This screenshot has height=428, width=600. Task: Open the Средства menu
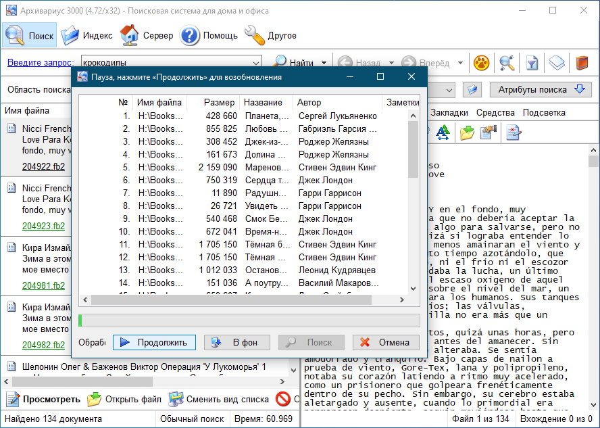(495, 112)
